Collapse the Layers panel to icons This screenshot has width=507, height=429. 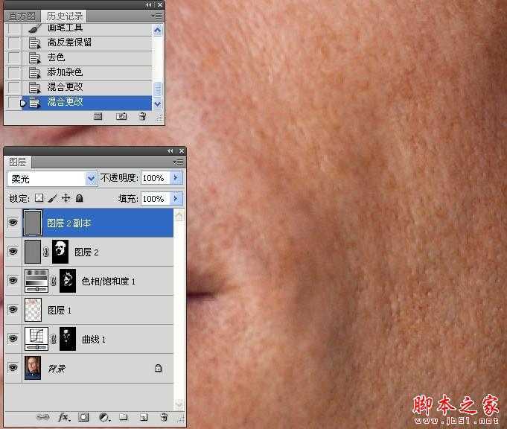coord(170,150)
